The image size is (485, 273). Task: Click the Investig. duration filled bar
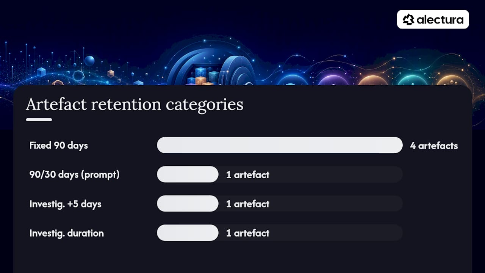(188, 233)
